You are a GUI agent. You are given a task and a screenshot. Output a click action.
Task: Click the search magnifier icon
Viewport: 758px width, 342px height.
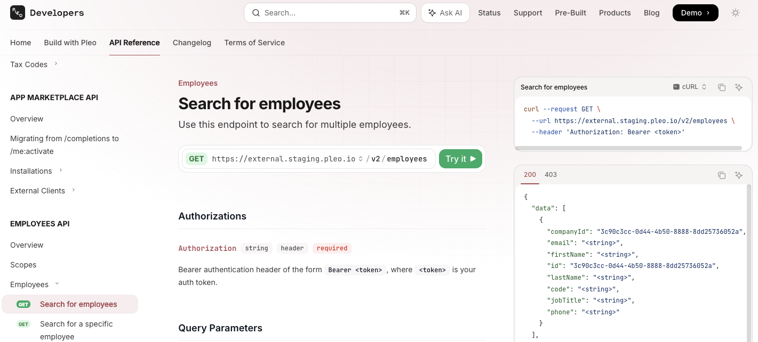256,12
